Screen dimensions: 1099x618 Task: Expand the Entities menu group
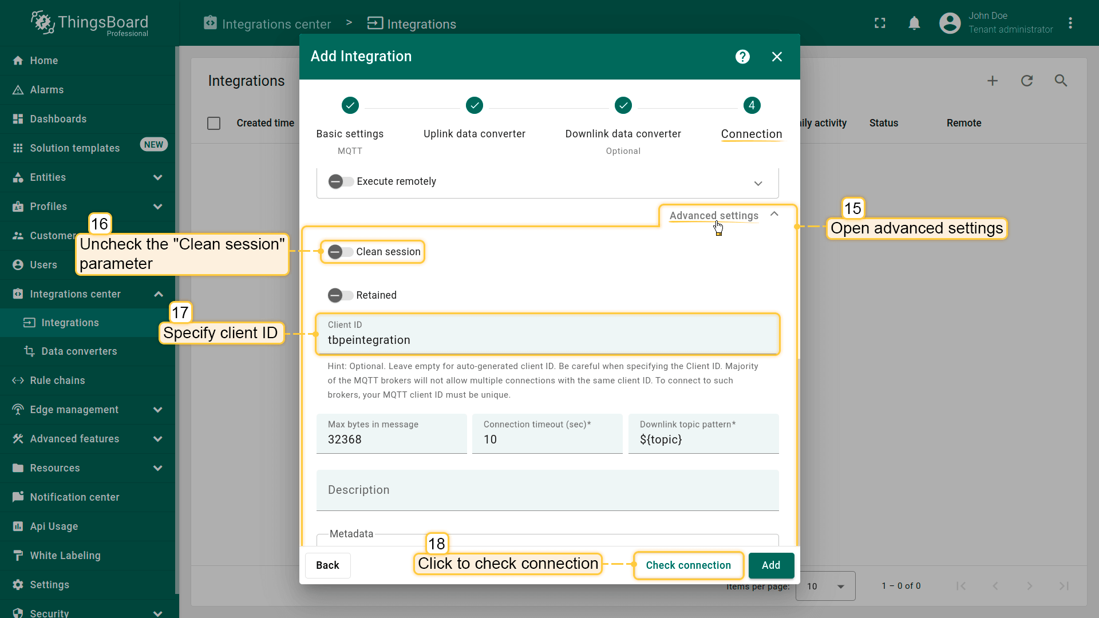[158, 177]
